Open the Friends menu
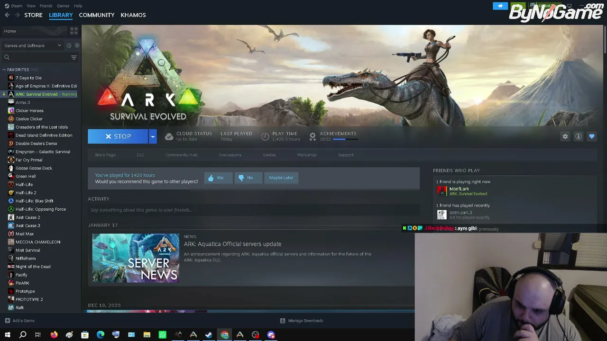Viewport: 607px width, 341px height. point(46,6)
